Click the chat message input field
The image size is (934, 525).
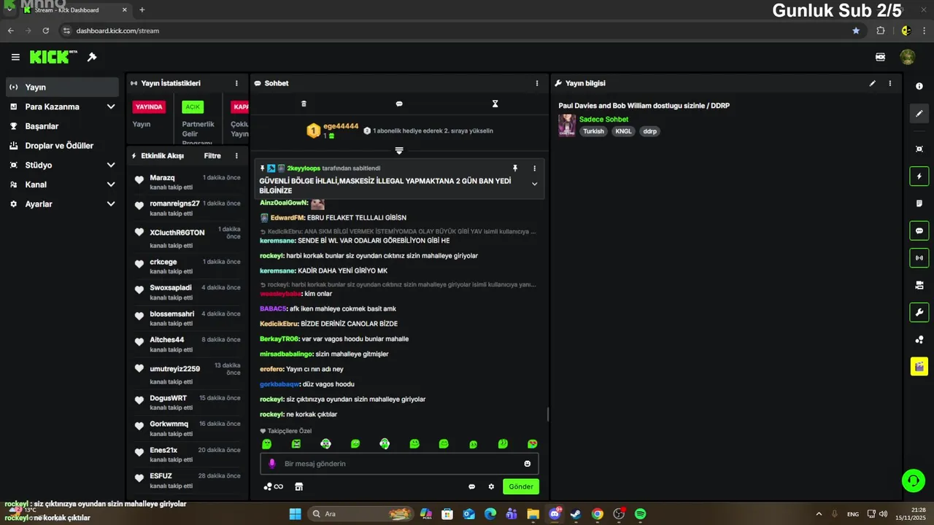399,464
